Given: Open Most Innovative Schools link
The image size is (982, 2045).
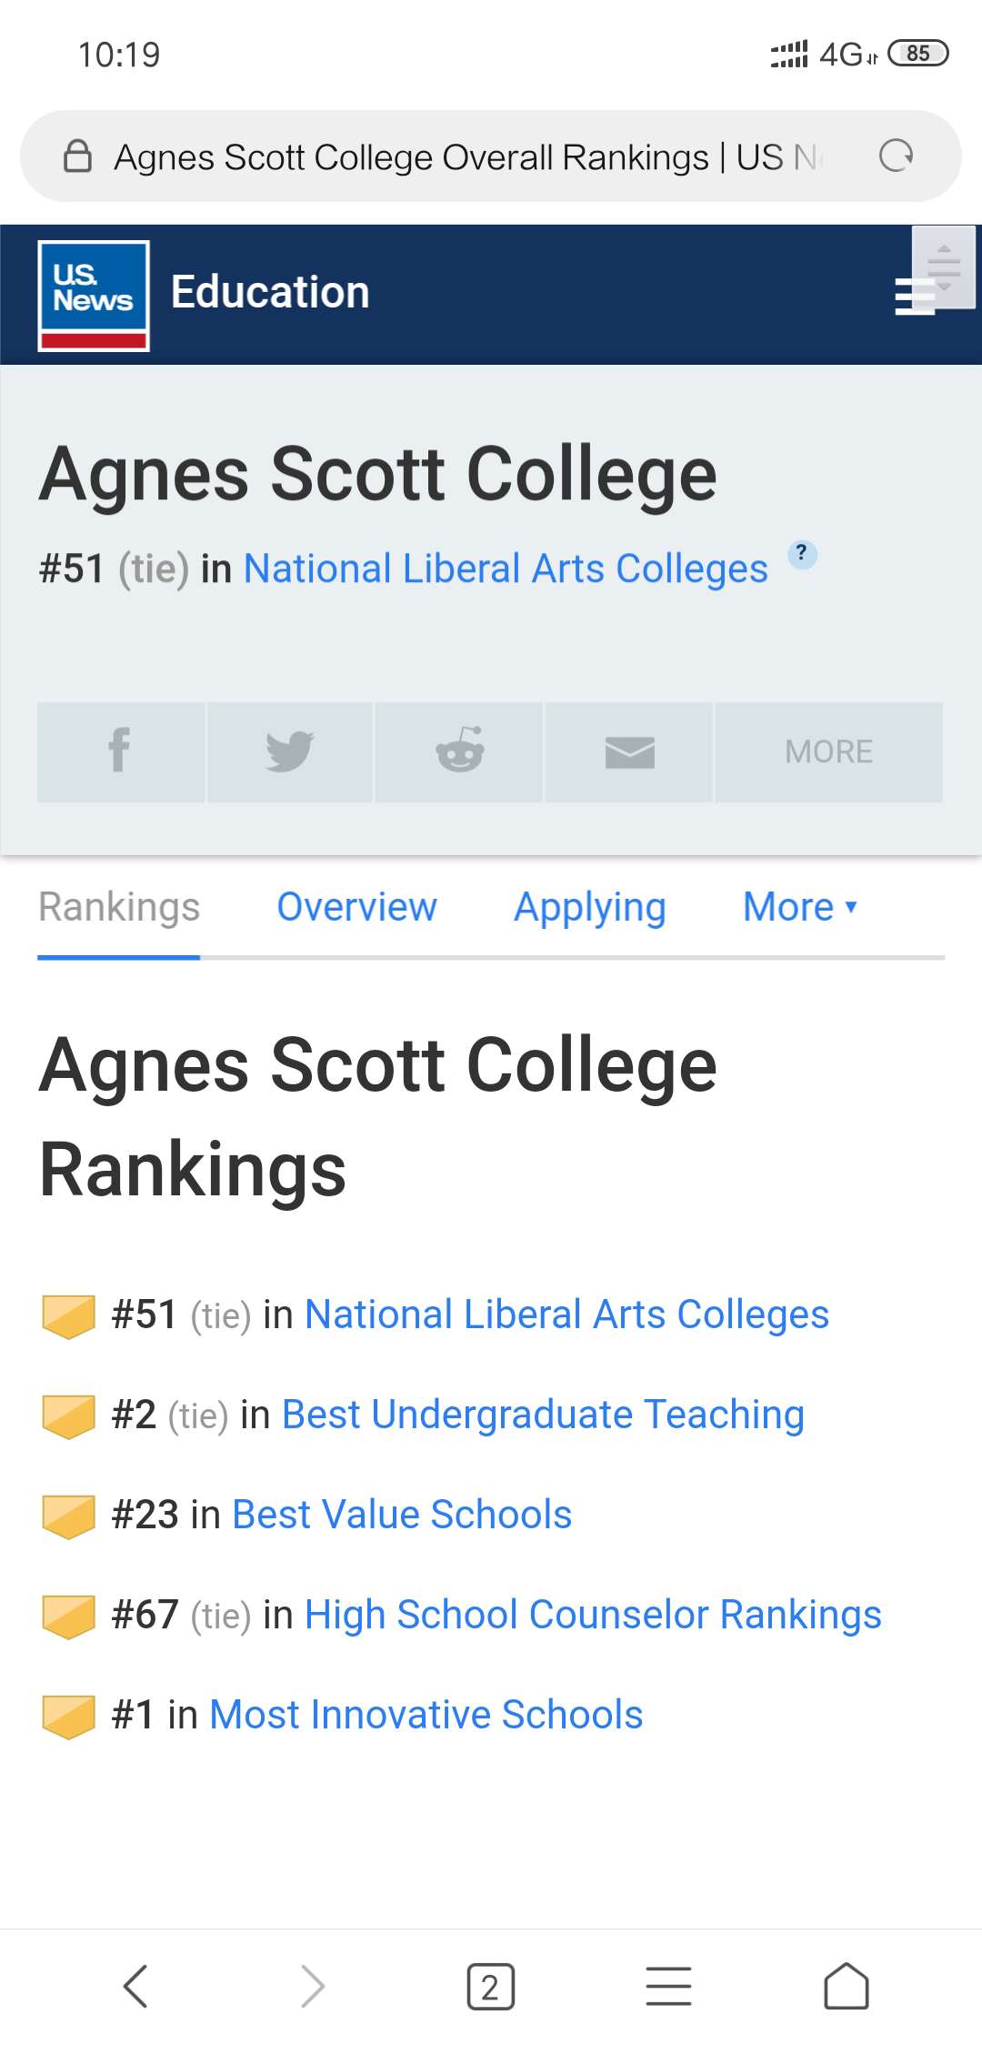Looking at the screenshot, I should 426,1715.
